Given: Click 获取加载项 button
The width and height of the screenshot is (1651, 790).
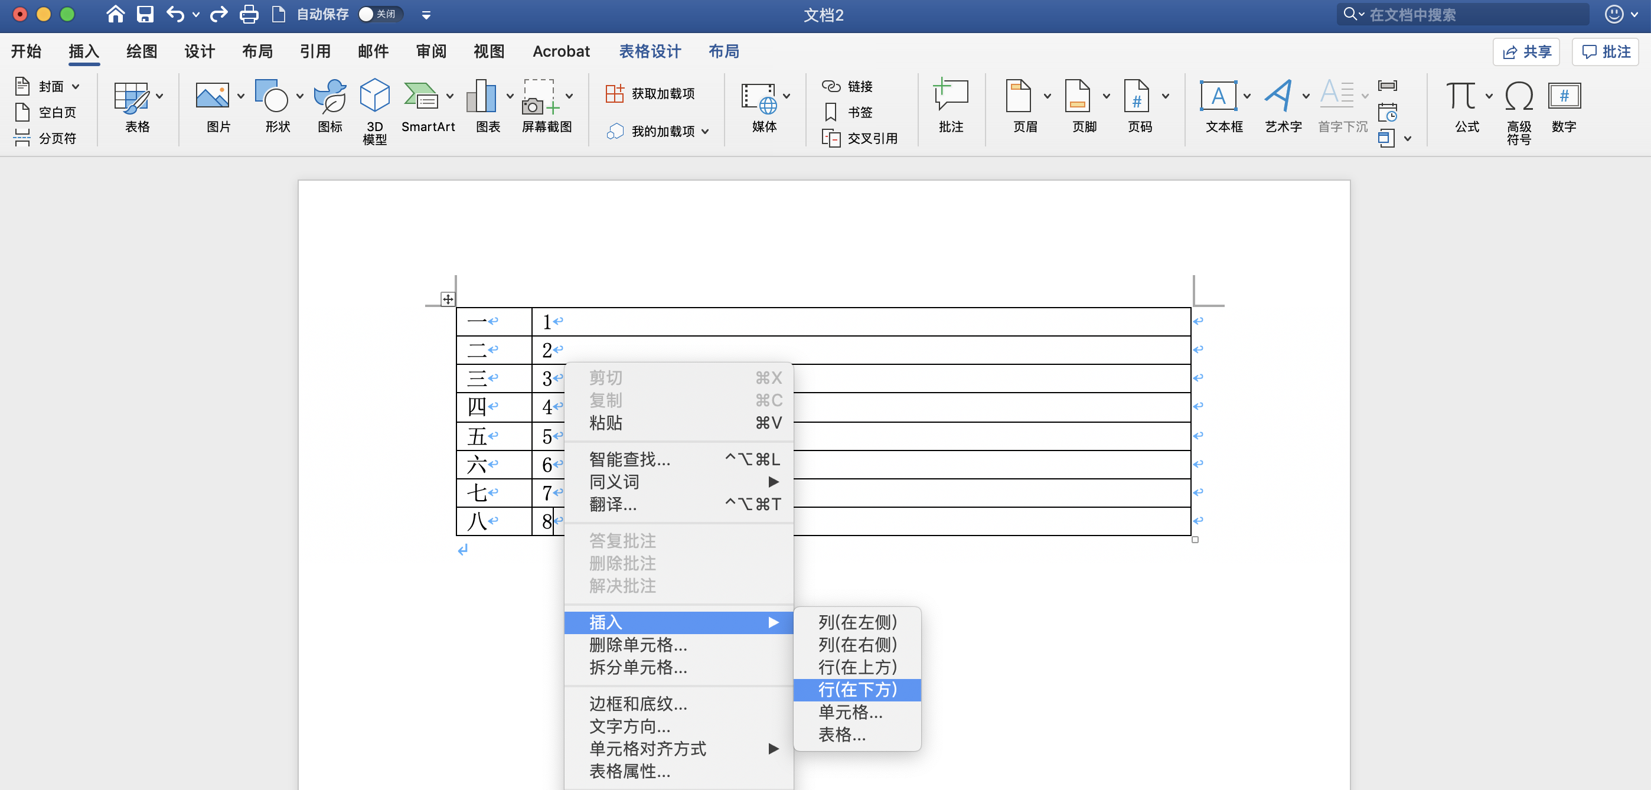Looking at the screenshot, I should [651, 93].
